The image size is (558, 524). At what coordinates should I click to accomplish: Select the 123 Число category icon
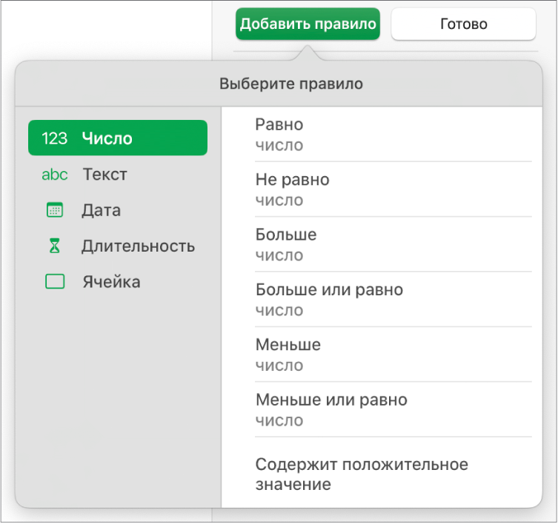click(x=54, y=138)
